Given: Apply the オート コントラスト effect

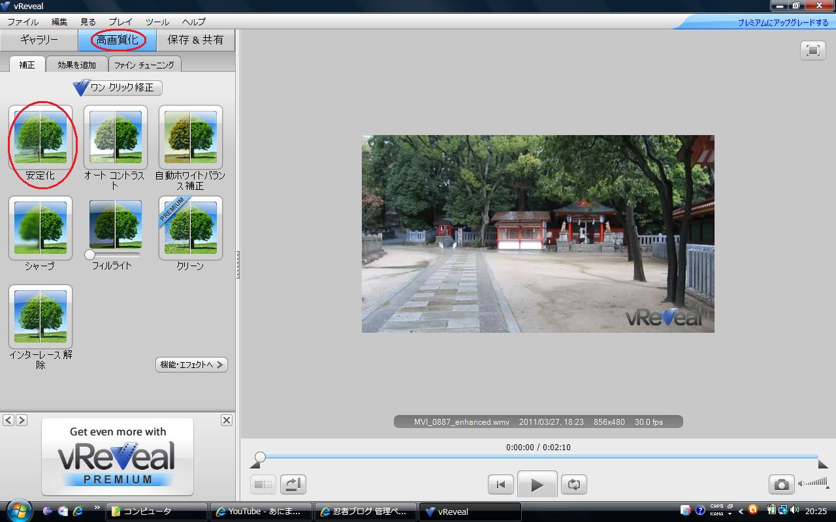Looking at the screenshot, I should pyautogui.click(x=116, y=137).
